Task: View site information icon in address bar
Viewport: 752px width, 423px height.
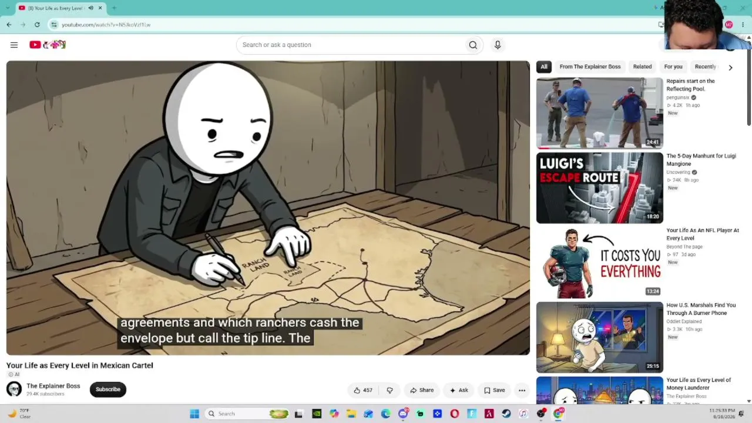Action: [x=54, y=25]
